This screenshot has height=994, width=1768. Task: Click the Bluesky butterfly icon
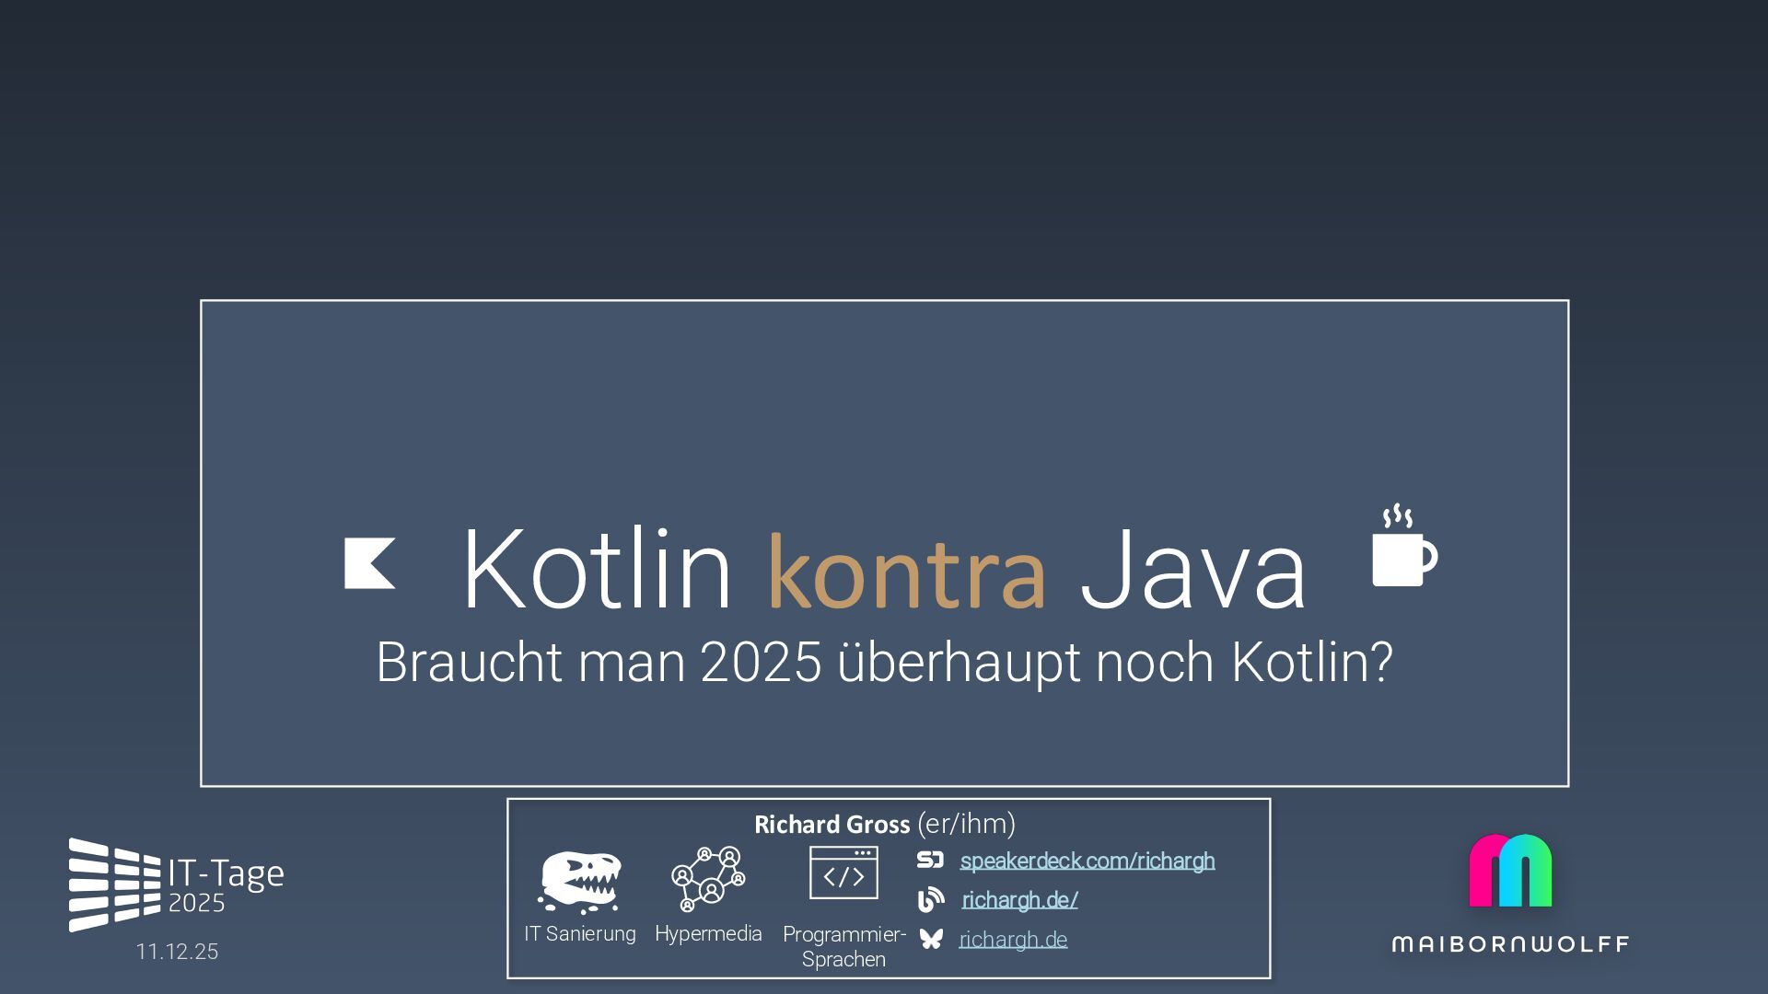click(931, 939)
